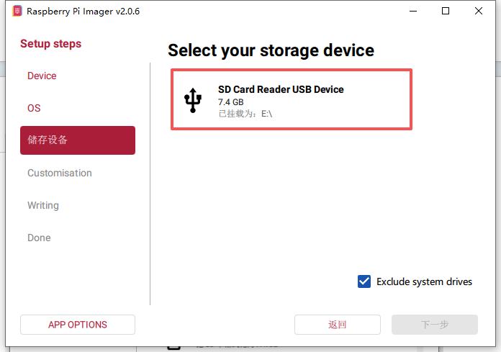This screenshot has height=352, width=501.
Task: Click the 7.4 GB size text
Action: 231,102
